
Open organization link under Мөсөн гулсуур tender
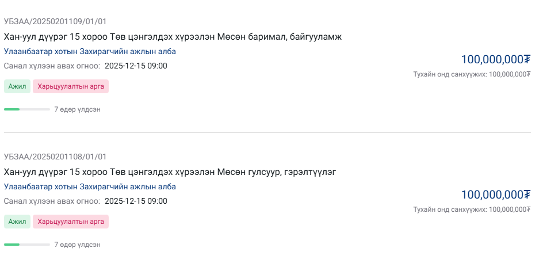tap(90, 187)
